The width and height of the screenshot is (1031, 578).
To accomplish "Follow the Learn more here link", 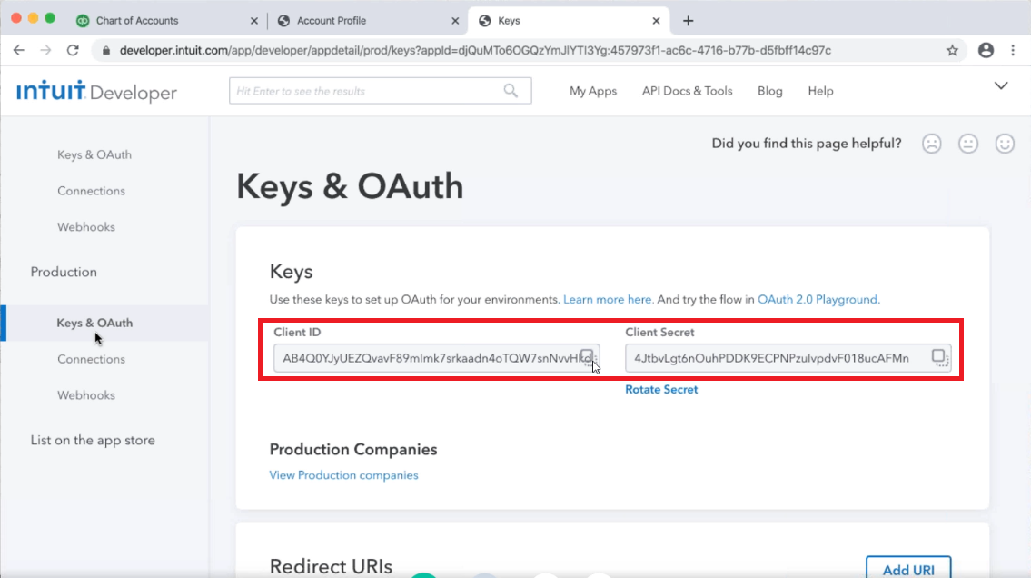I will (609, 299).
